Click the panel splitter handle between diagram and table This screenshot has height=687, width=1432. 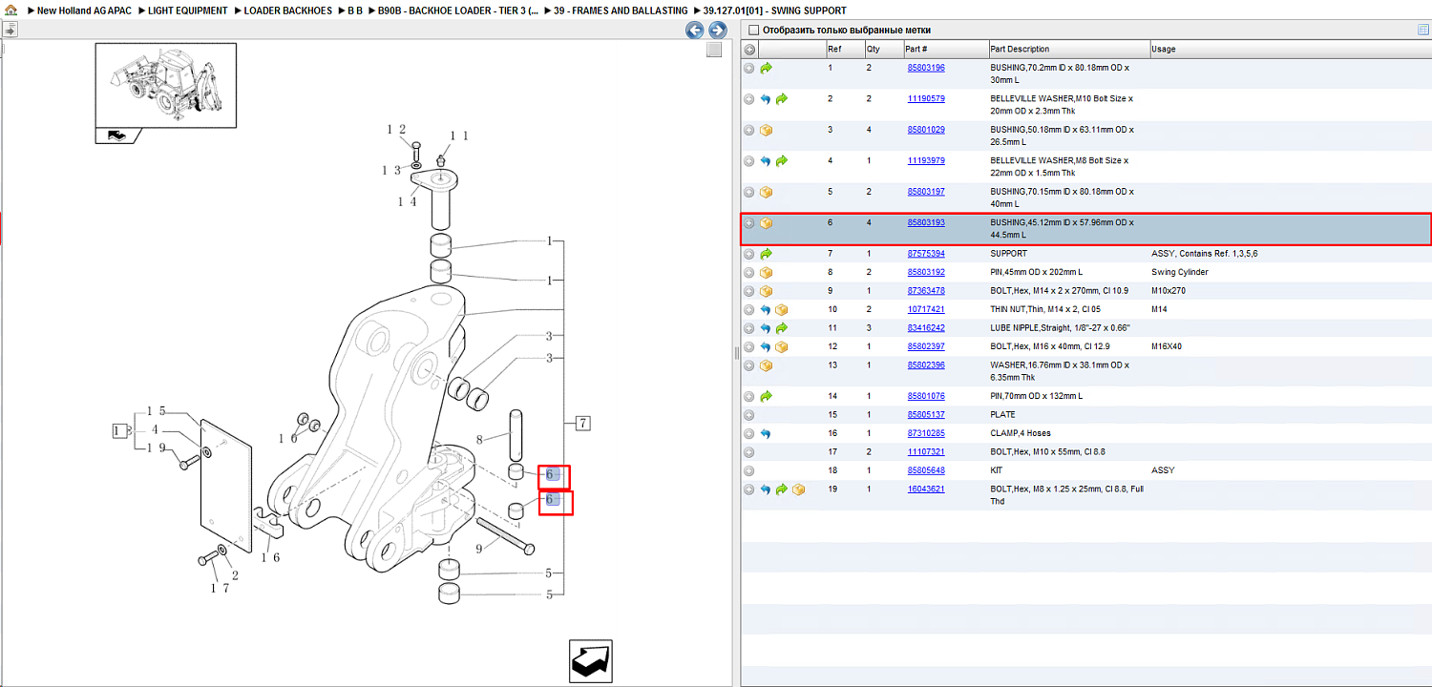tap(736, 353)
